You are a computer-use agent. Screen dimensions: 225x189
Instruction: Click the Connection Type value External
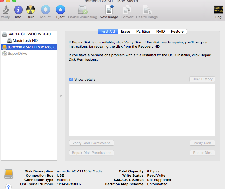coord(64,180)
